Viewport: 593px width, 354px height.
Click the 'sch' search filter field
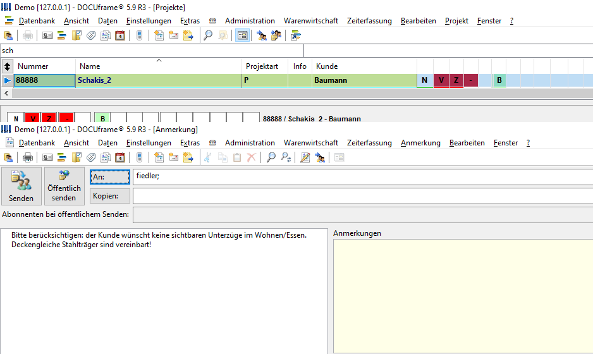(x=152, y=51)
